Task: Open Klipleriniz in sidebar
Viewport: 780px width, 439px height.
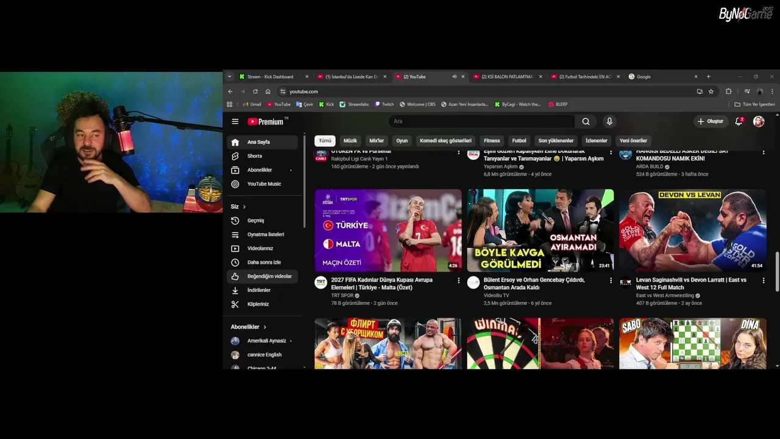Action: point(263,304)
